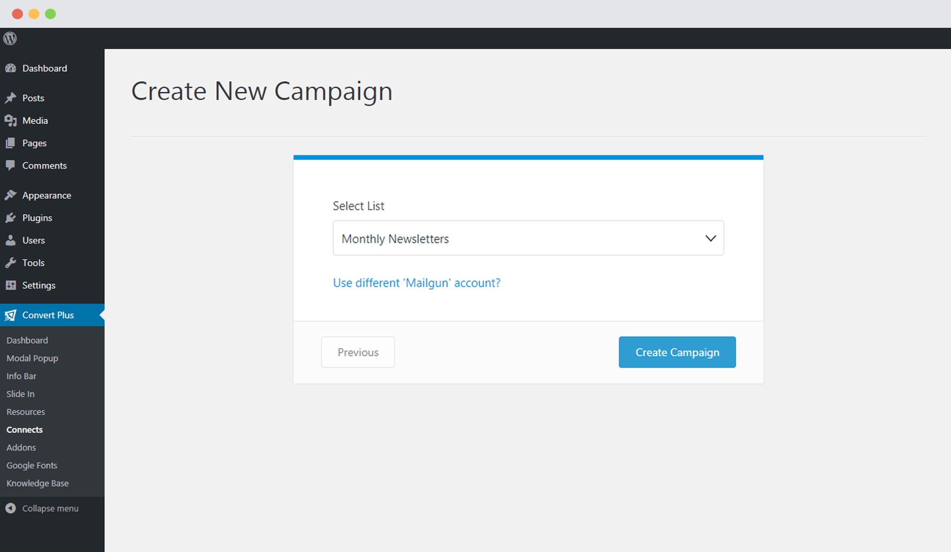The image size is (951, 552).
Task: Open the Slide In submenu item
Action: click(20, 394)
